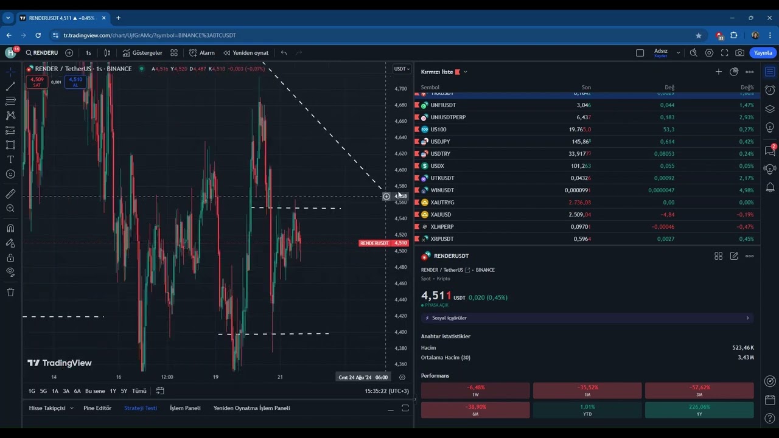
Task: Open the Pine Editör tab
Action: pyautogui.click(x=97, y=408)
